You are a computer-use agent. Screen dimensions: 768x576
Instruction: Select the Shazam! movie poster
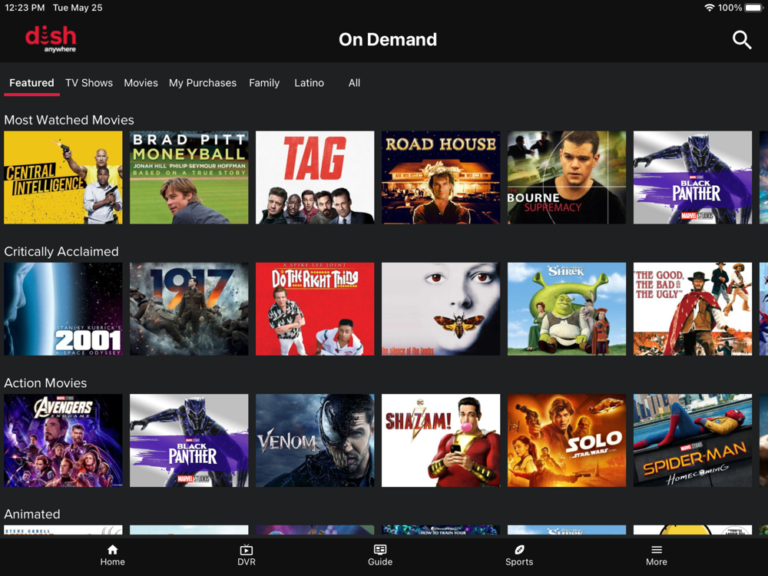tap(441, 440)
